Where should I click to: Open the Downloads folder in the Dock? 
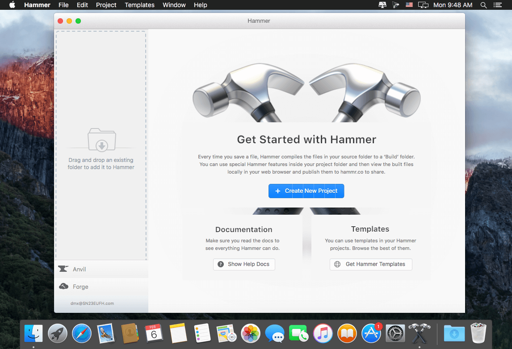(454, 333)
